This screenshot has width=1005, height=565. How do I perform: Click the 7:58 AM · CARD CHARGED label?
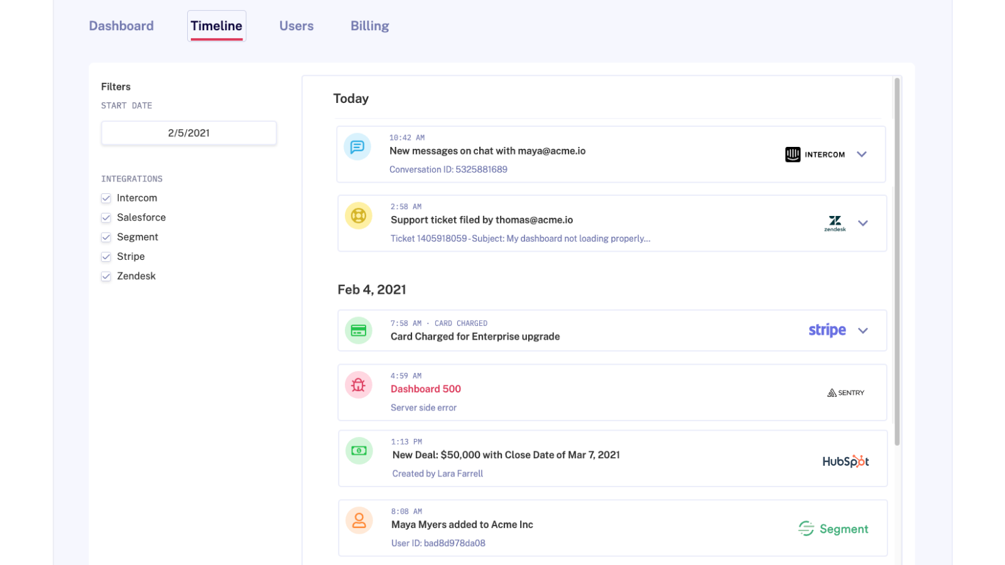[x=439, y=323]
